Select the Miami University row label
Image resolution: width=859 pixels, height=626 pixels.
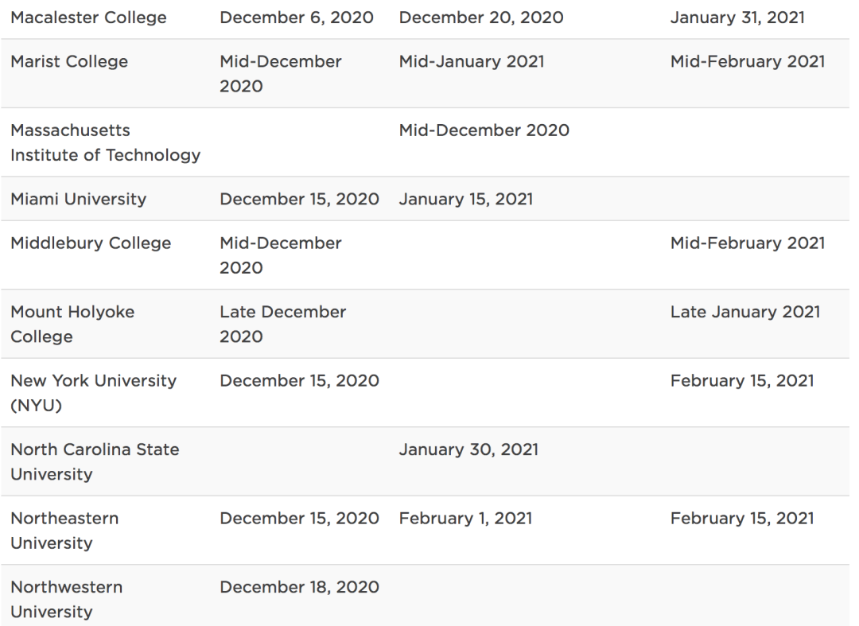(x=78, y=199)
